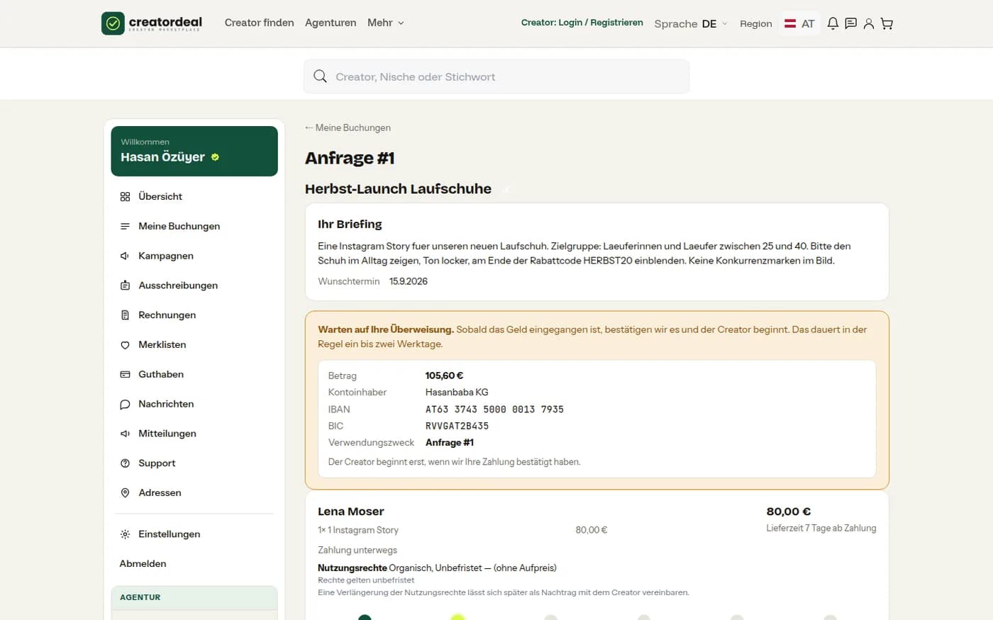Viewport: 993px width, 620px height.
Task: Click the first dark green progress step dot
Action: 365,618
